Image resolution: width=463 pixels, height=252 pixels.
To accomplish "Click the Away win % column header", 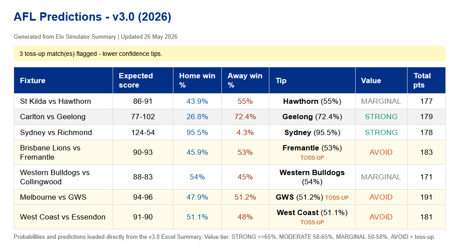I will click(x=246, y=80).
